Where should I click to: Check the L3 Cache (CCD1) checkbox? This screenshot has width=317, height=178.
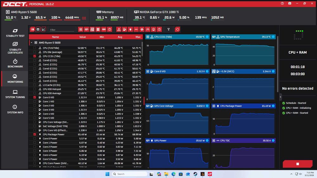35,85
